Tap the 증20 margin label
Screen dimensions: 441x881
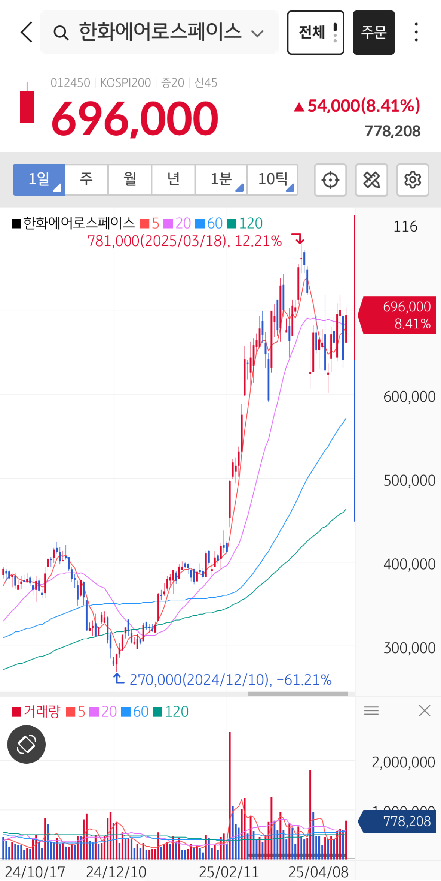click(x=172, y=83)
